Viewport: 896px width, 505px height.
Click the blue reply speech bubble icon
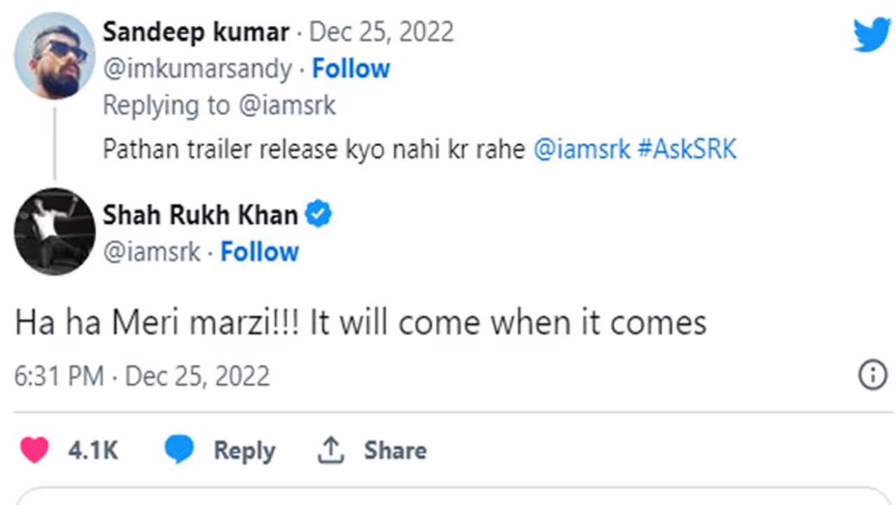(179, 450)
